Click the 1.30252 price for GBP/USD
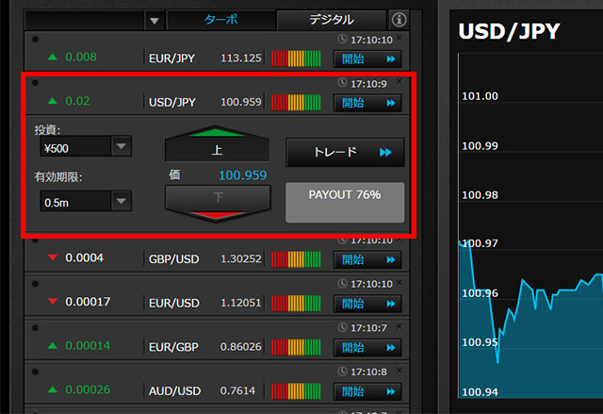 (x=241, y=259)
